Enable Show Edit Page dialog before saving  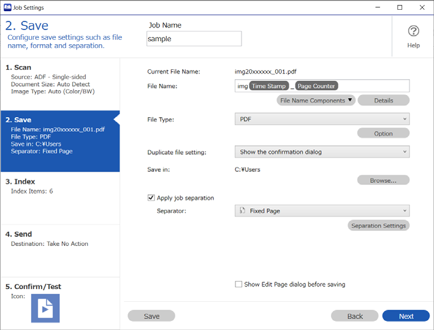pos(238,285)
